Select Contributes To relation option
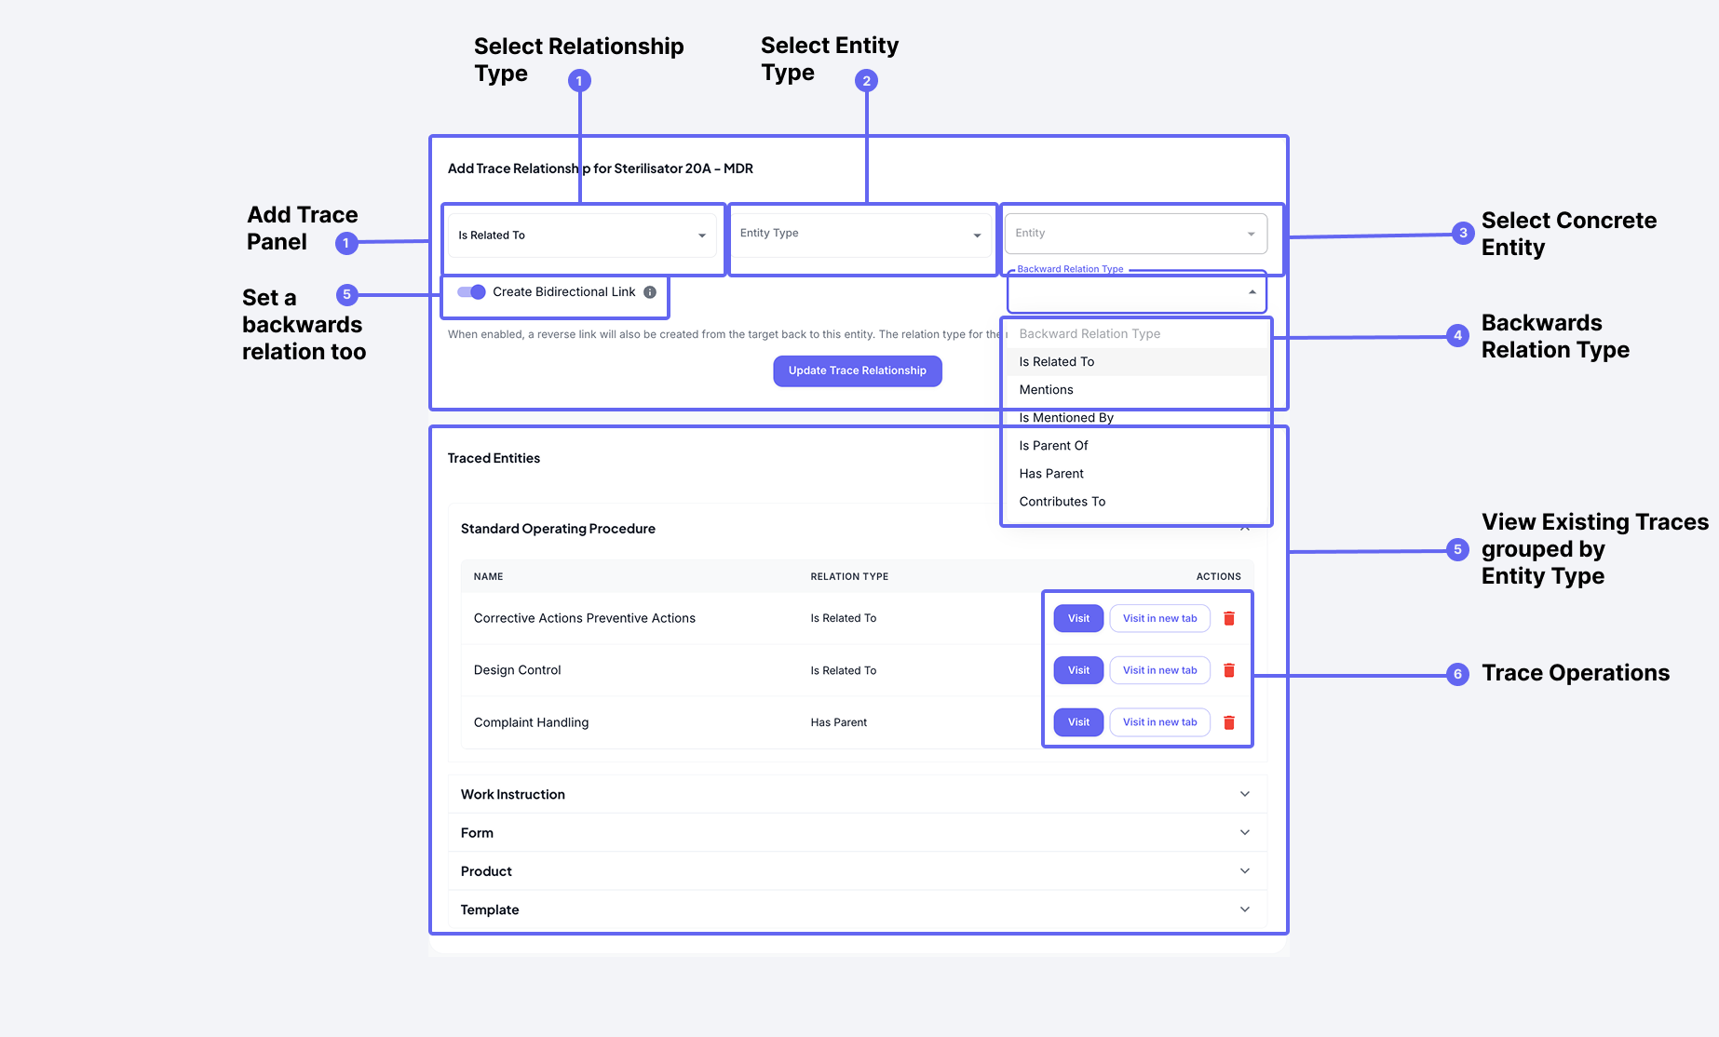This screenshot has height=1037, width=1719. coord(1062,502)
